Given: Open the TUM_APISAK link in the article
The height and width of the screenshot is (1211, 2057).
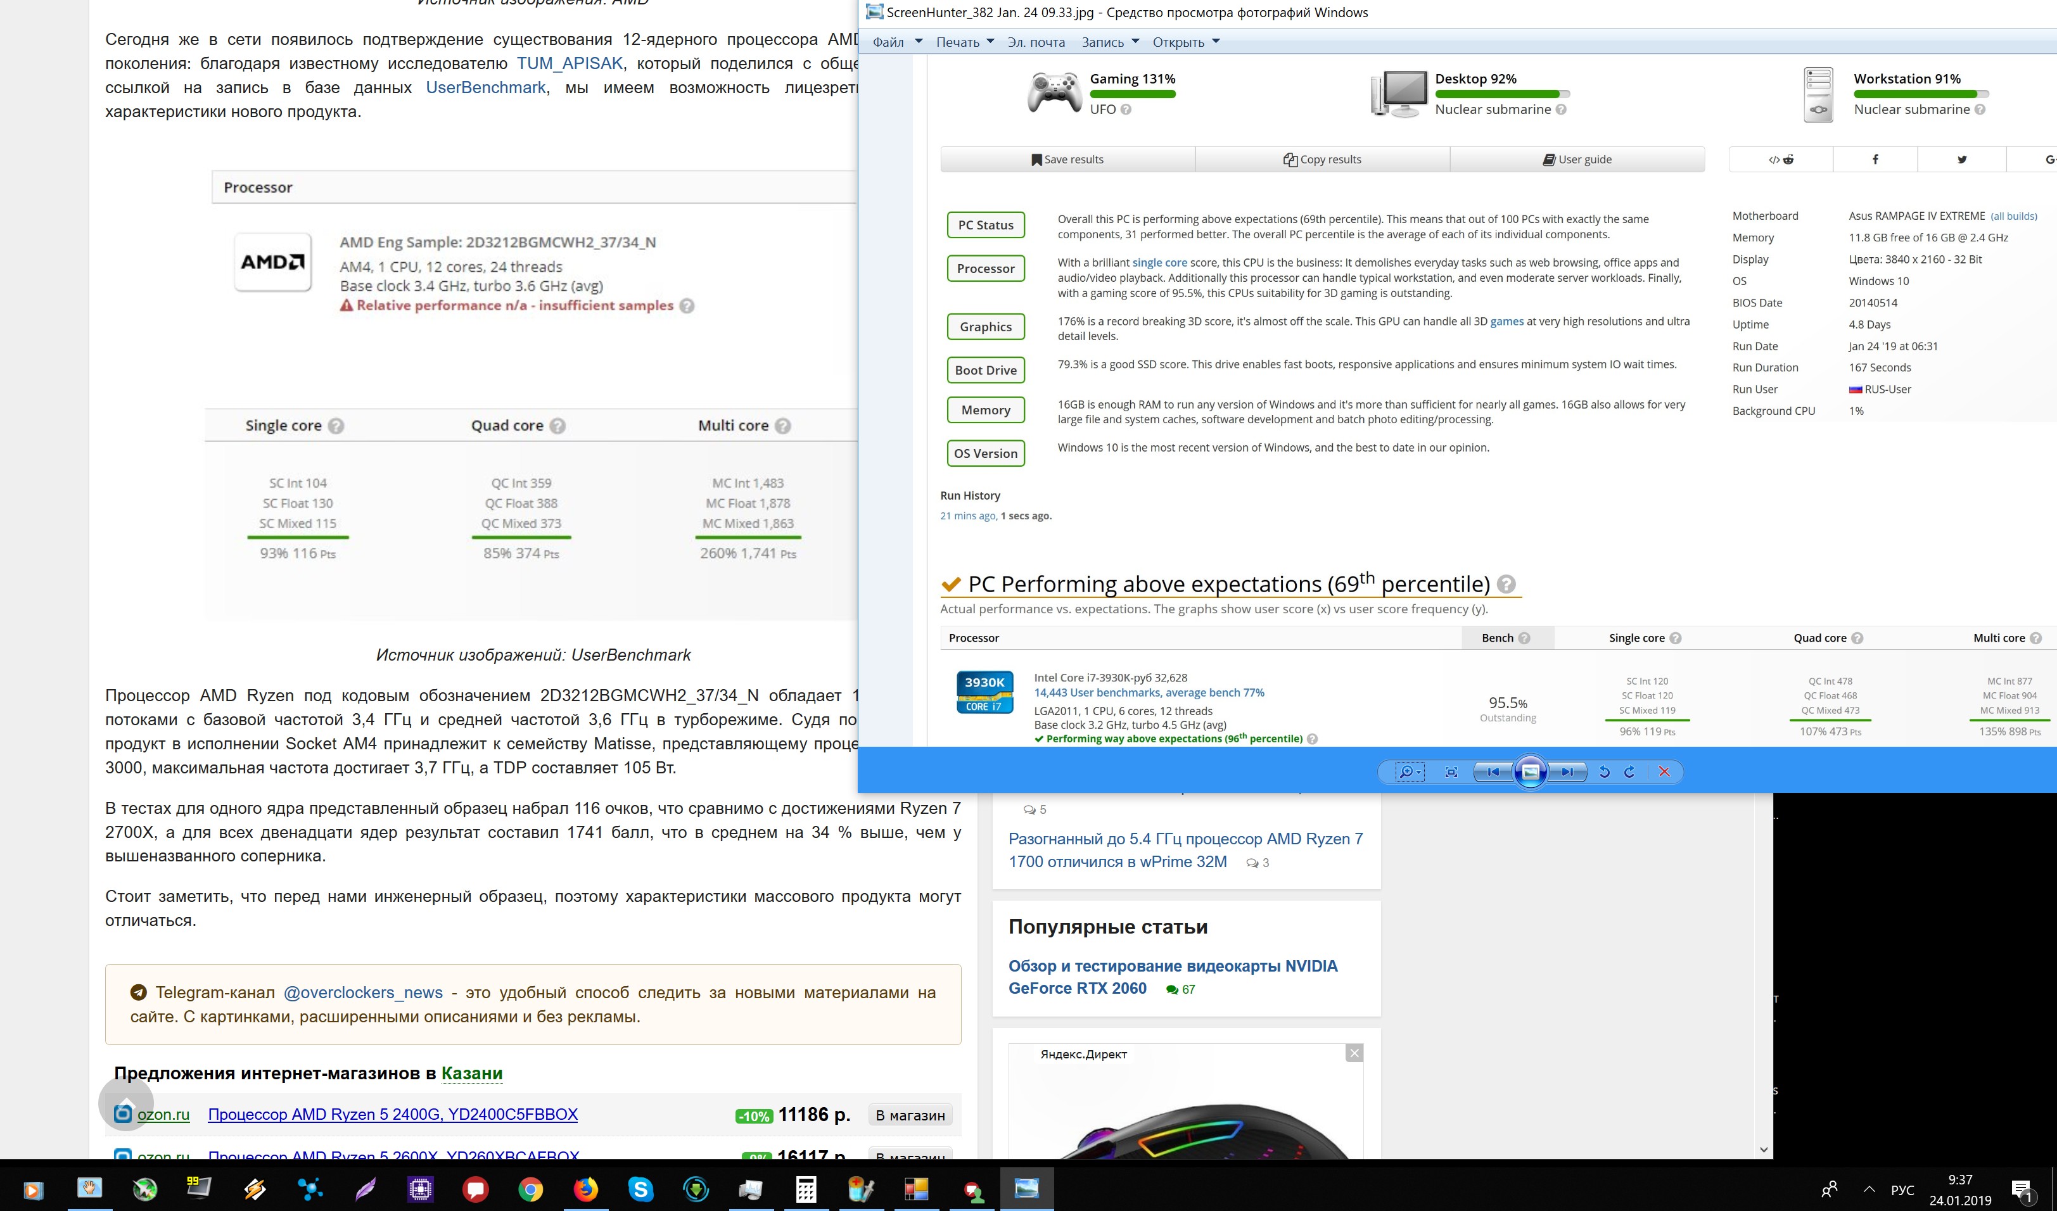Looking at the screenshot, I should (x=570, y=63).
